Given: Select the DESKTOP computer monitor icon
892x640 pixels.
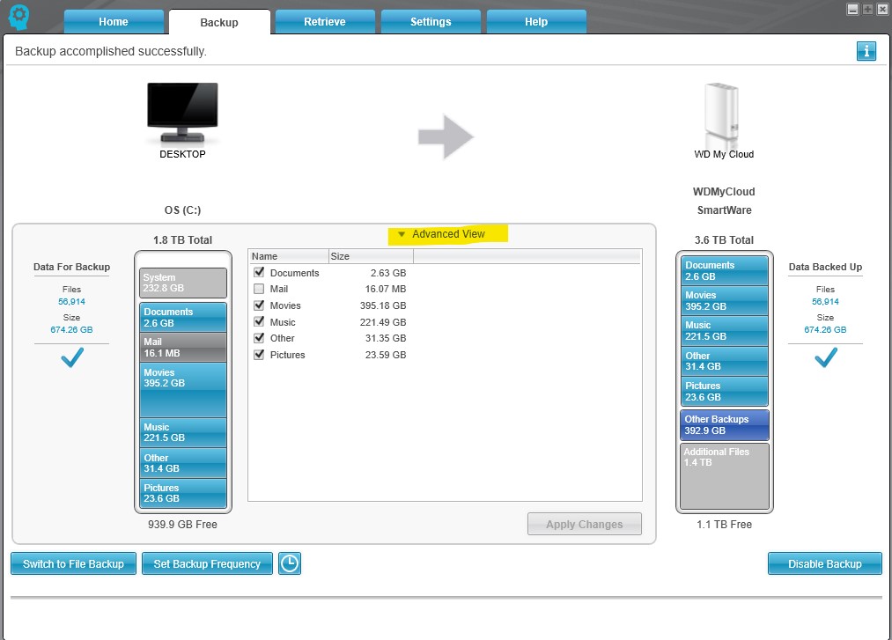Looking at the screenshot, I should click(x=182, y=112).
